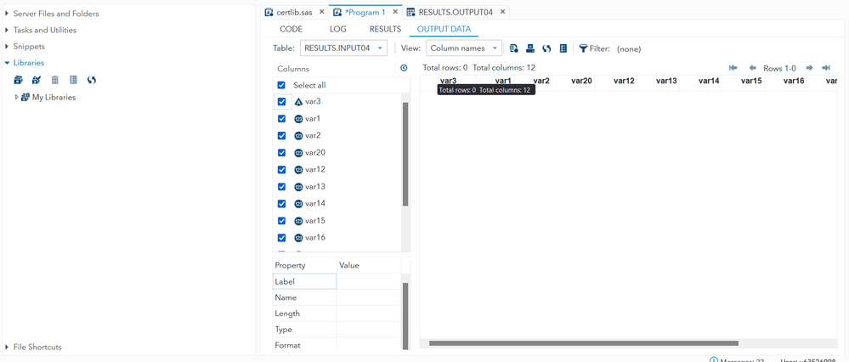Collapse the Columns panel with round arrow
Image resolution: width=849 pixels, height=362 pixels.
[404, 68]
